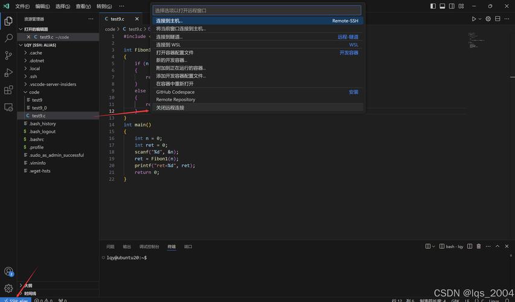The height and width of the screenshot is (302, 515).
Task: Select Remote Repository option
Action: click(x=257, y=100)
